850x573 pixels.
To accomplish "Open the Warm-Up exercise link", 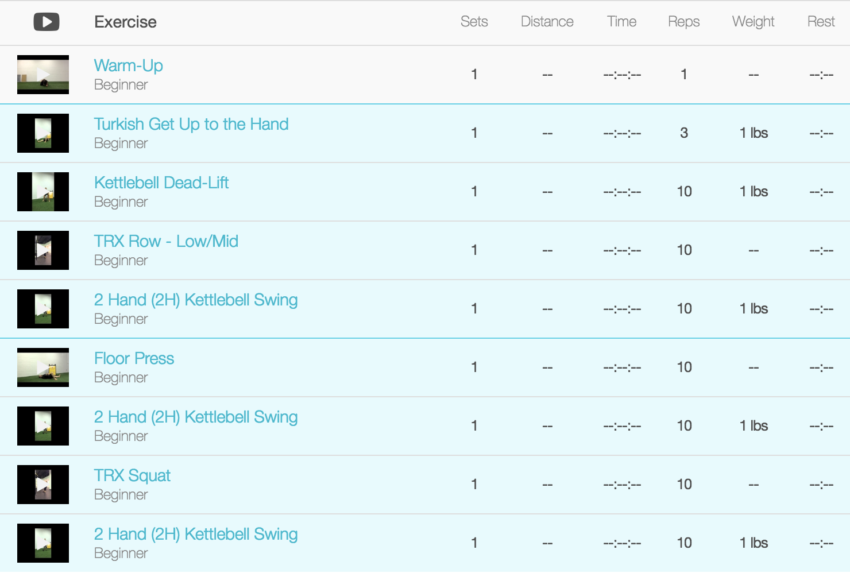I will [x=129, y=65].
